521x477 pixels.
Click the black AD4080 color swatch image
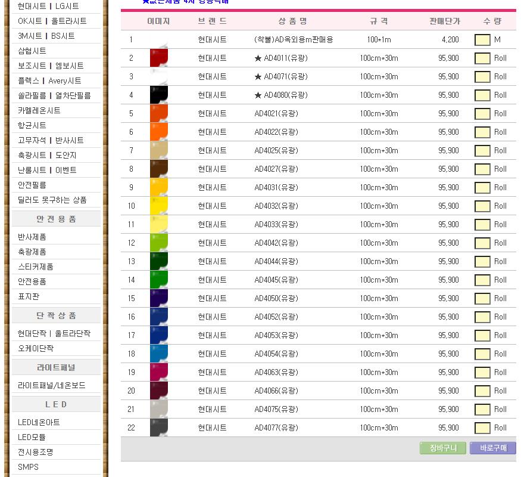coord(159,95)
